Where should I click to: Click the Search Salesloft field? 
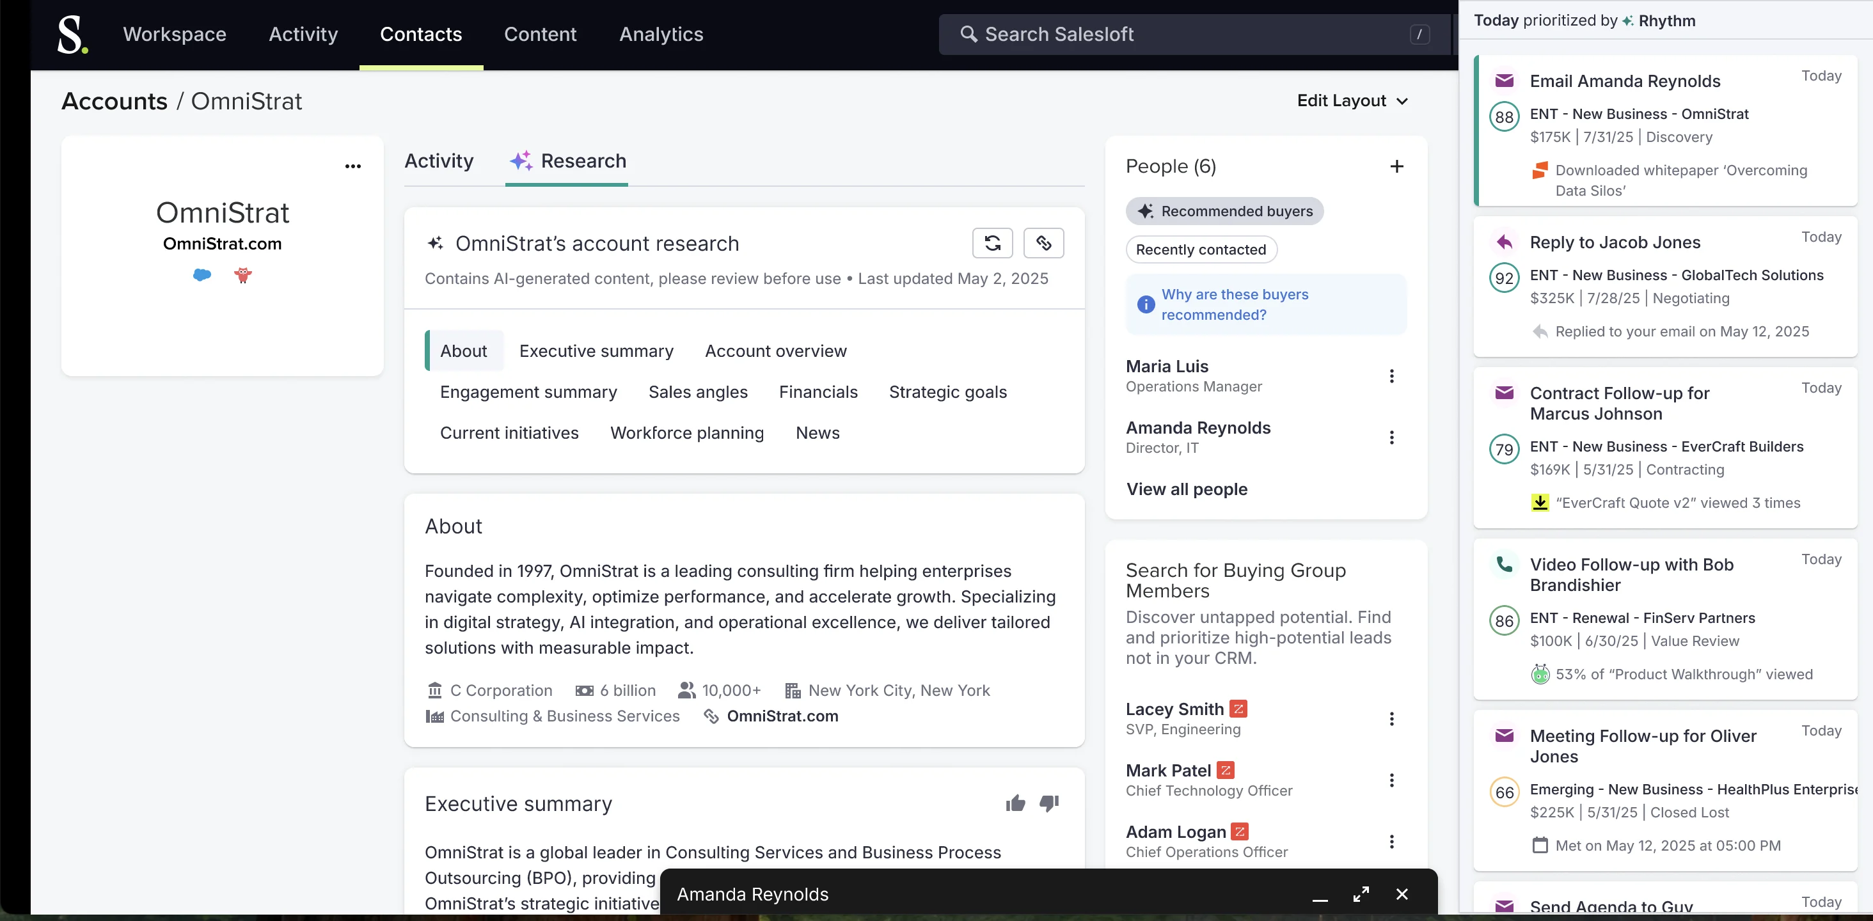[x=1196, y=34]
